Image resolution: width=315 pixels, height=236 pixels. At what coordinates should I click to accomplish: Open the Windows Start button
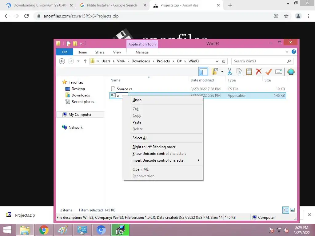[7, 230]
